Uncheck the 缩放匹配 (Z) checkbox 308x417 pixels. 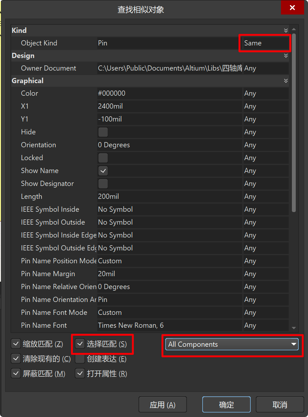pos(16,344)
